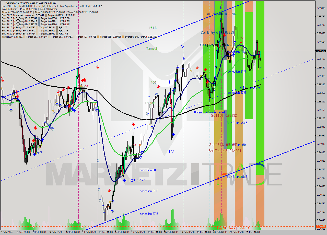Click the 'Buy %20 @ Entry -50' line
327x235 pixels.
(35, 30)
